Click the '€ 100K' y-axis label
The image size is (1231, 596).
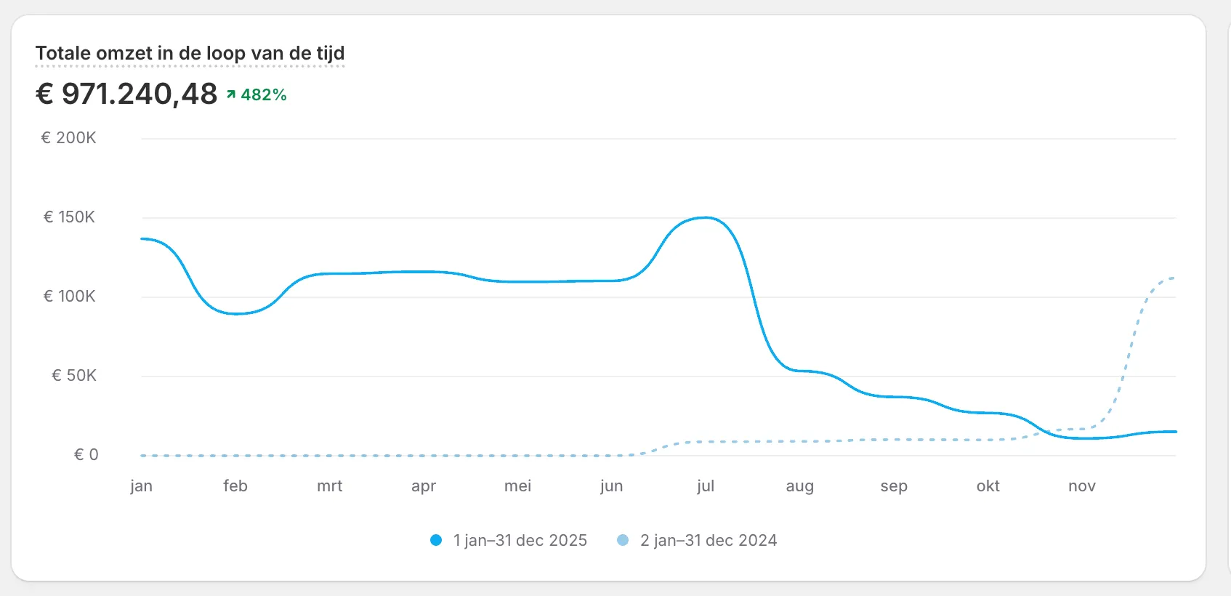(69, 296)
